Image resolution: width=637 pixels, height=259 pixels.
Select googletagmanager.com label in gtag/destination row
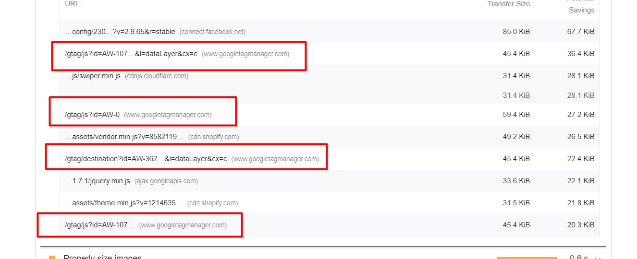[x=275, y=159]
